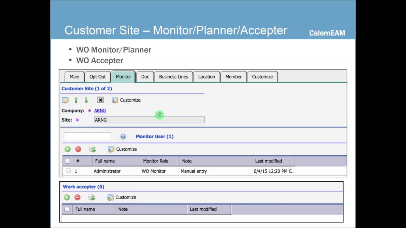Viewport: 406px width, 228px height.
Task: Click the Manual entry note cell
Action: (x=194, y=171)
